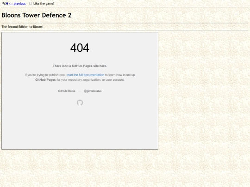Open 'read the full documentation' link
This screenshot has height=187, width=250.
[x=85, y=75]
